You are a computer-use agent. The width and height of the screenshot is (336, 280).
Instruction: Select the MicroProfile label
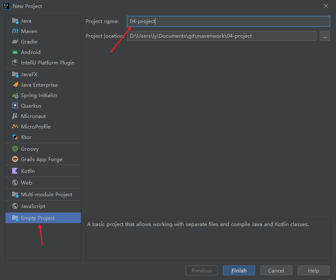[36, 127]
